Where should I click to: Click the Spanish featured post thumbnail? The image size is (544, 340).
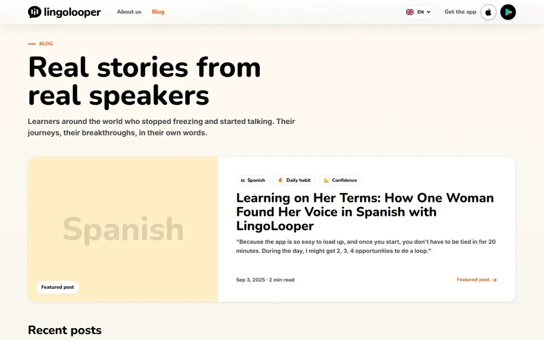[123, 229]
